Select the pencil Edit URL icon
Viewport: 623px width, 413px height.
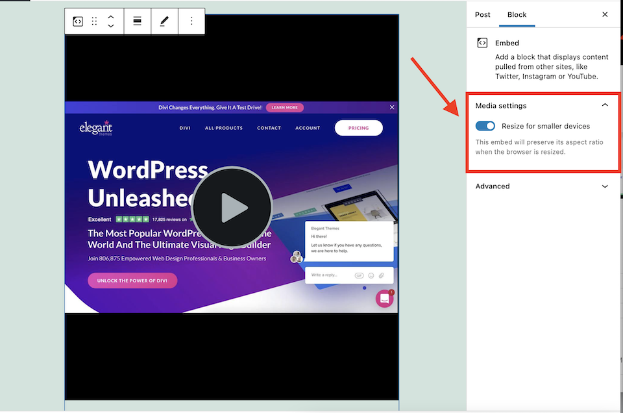(164, 21)
